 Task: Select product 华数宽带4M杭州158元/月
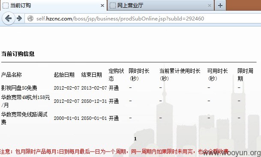tap(25, 101)
